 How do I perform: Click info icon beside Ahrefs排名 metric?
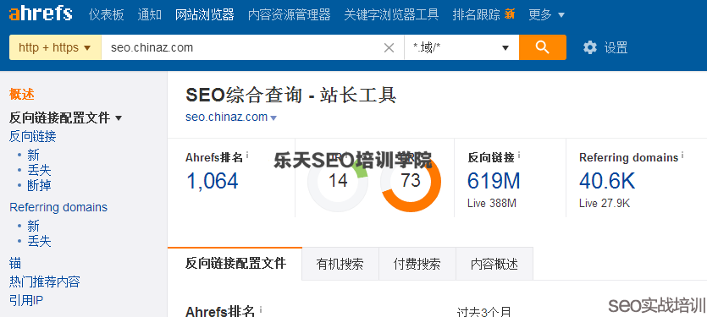pyautogui.click(x=247, y=156)
